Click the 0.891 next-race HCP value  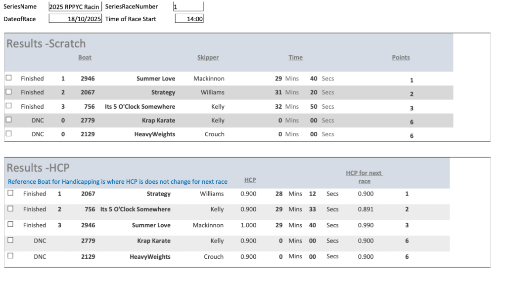(366, 209)
